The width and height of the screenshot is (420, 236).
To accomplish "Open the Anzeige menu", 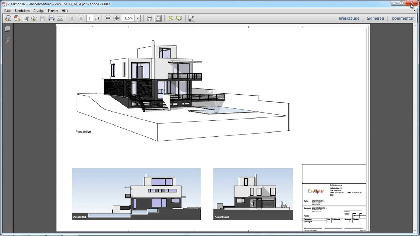I will 39,11.
